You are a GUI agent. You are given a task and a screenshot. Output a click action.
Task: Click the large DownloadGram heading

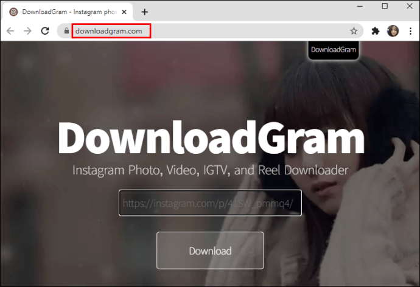[211, 138]
